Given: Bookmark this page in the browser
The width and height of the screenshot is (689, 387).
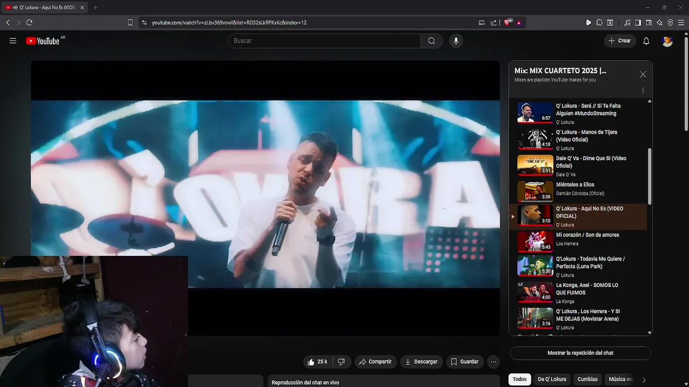Looking at the screenshot, I should click(130, 23).
